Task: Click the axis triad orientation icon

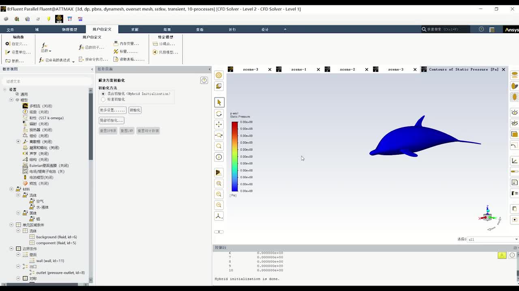Action: tap(219, 216)
